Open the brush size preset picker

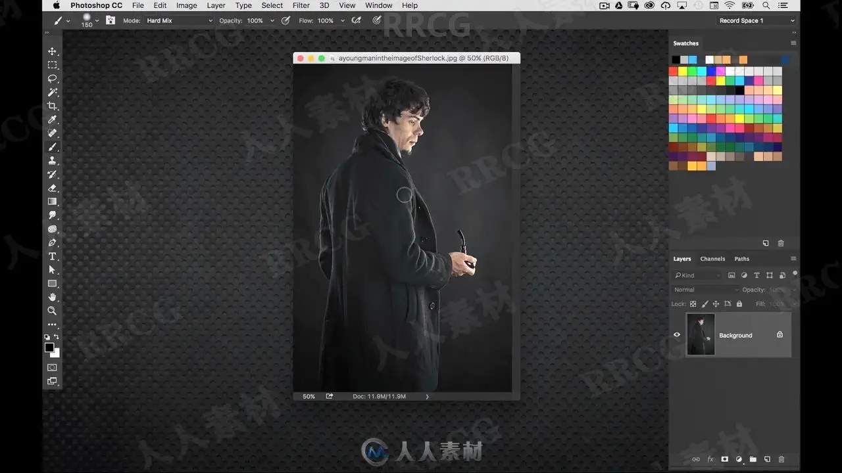(x=90, y=20)
